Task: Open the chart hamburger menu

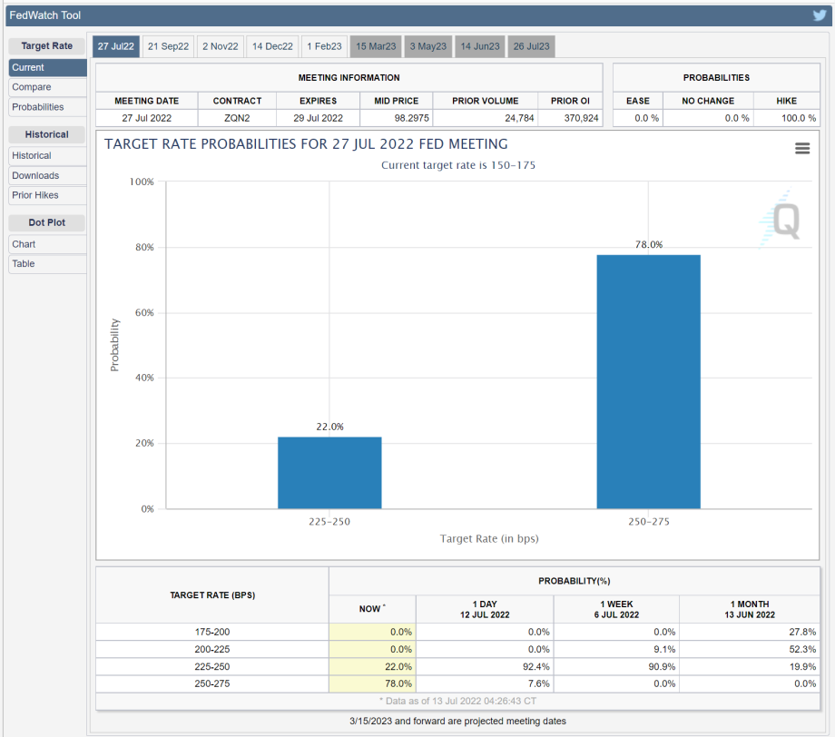Action: click(802, 149)
